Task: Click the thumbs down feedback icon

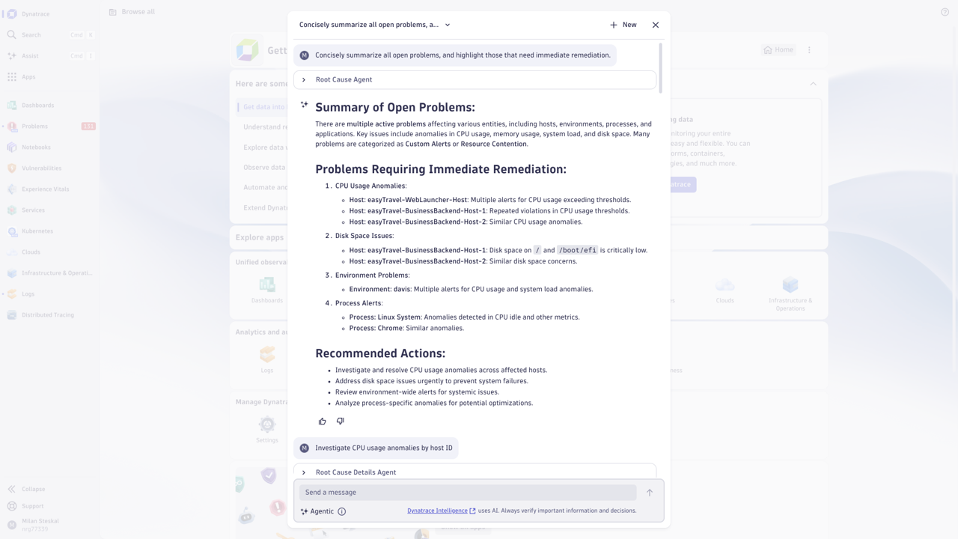Action: click(341, 421)
